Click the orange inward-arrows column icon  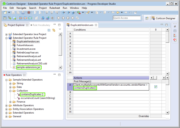click(25, 18)
